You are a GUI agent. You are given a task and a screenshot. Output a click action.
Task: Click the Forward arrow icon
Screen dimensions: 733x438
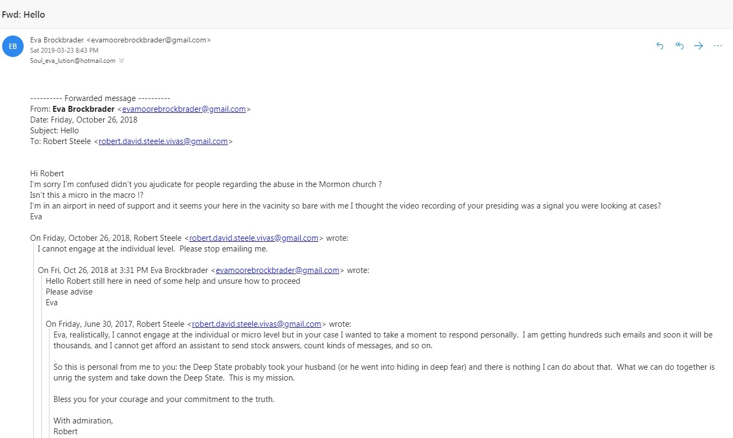(x=699, y=46)
